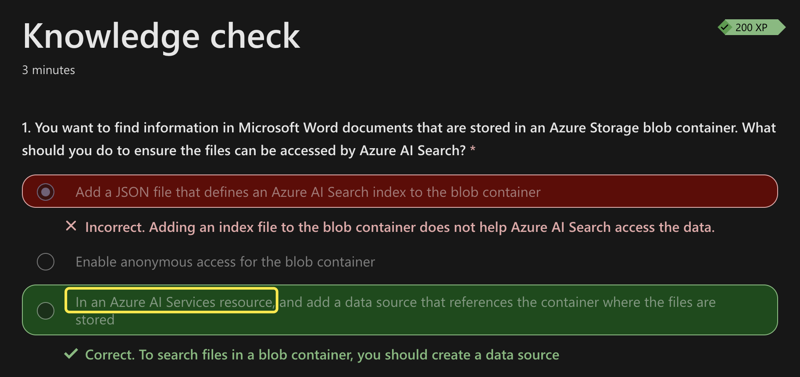Screen dimensions: 800x377
Task: Click the Enable anonymous access answer text
Action: [225, 262]
